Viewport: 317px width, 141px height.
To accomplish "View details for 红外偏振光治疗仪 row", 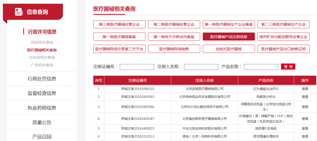I will (305, 89).
